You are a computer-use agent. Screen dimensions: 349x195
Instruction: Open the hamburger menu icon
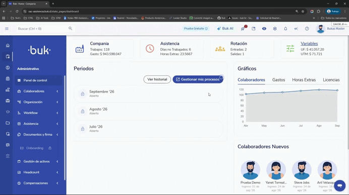pos(7,29)
